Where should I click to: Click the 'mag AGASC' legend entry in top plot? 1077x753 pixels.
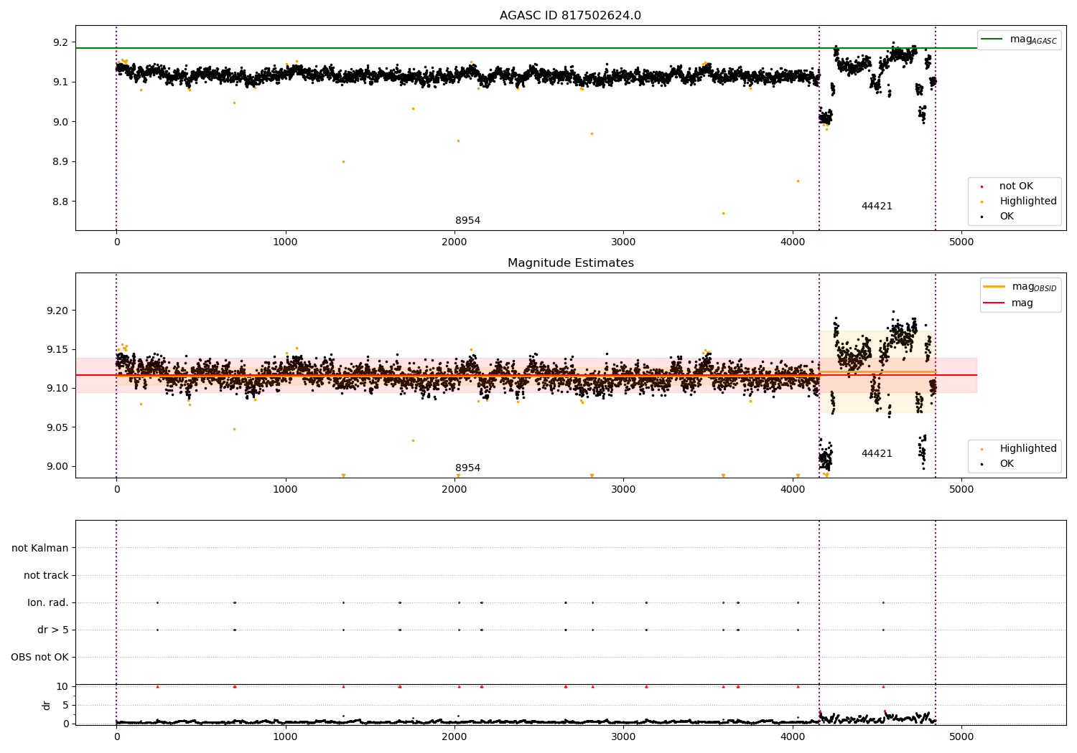(x=1019, y=39)
